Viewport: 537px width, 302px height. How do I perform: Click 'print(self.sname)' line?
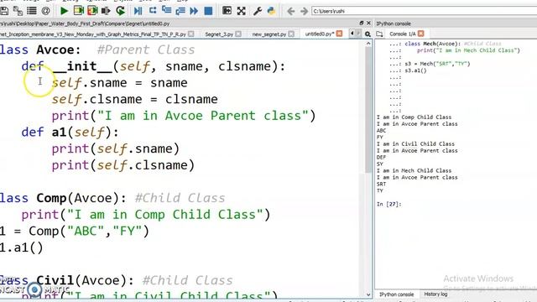[116, 148]
